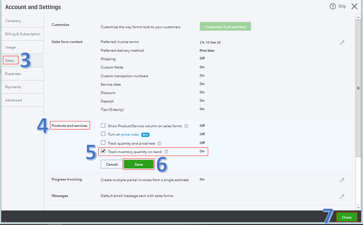Enable Turn on price rules checkbox
This screenshot has width=363, height=225.
click(103, 134)
